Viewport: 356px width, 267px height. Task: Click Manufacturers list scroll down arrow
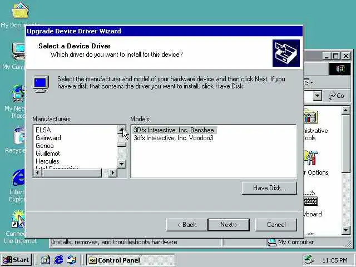(122, 164)
